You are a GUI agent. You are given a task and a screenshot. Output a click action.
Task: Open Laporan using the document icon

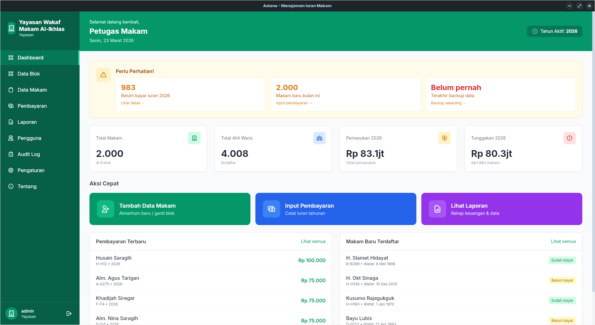[x=11, y=122]
